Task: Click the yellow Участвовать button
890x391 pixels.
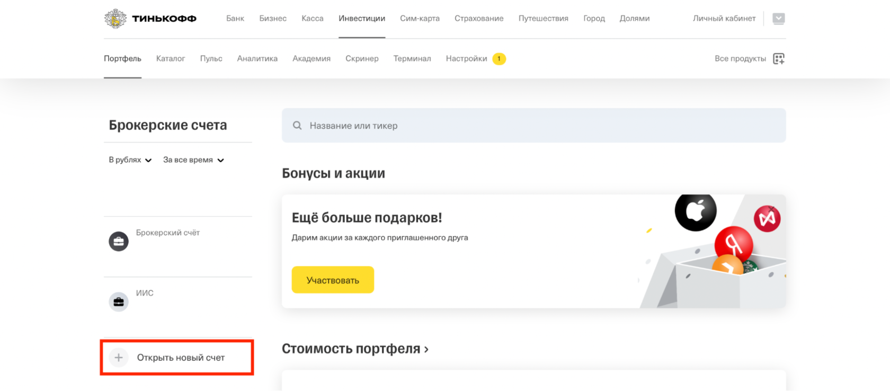Action: (333, 280)
